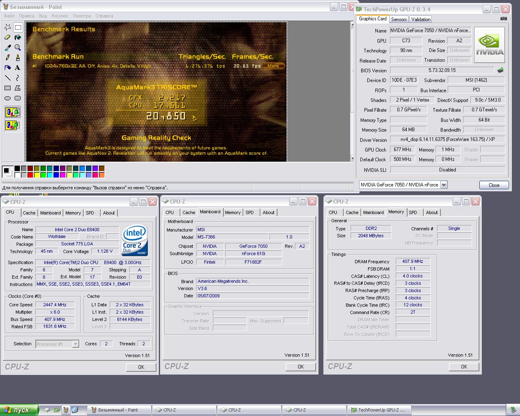Image resolution: width=520 pixels, height=416 pixels.
Task: Switch to the Sensors tab in GPU-Z
Action: (399, 19)
